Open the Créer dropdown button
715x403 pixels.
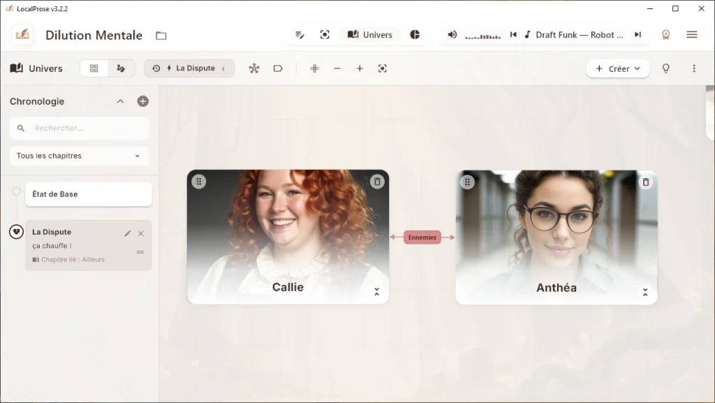[x=618, y=68]
